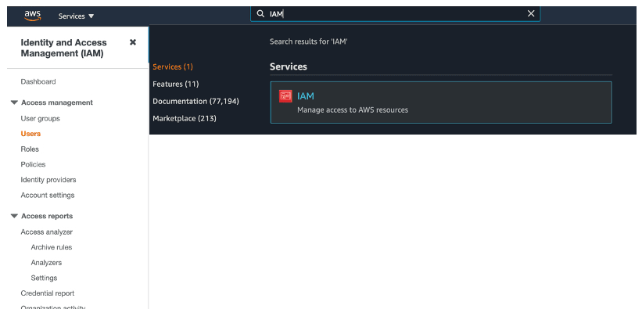Filter results by Features (11)
Viewport: 642px width, 309px height.
[176, 84]
